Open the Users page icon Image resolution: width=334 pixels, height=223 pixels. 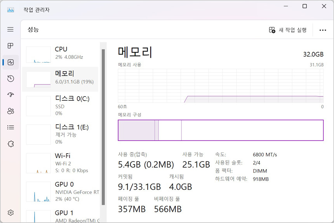pyautogui.click(x=10, y=111)
